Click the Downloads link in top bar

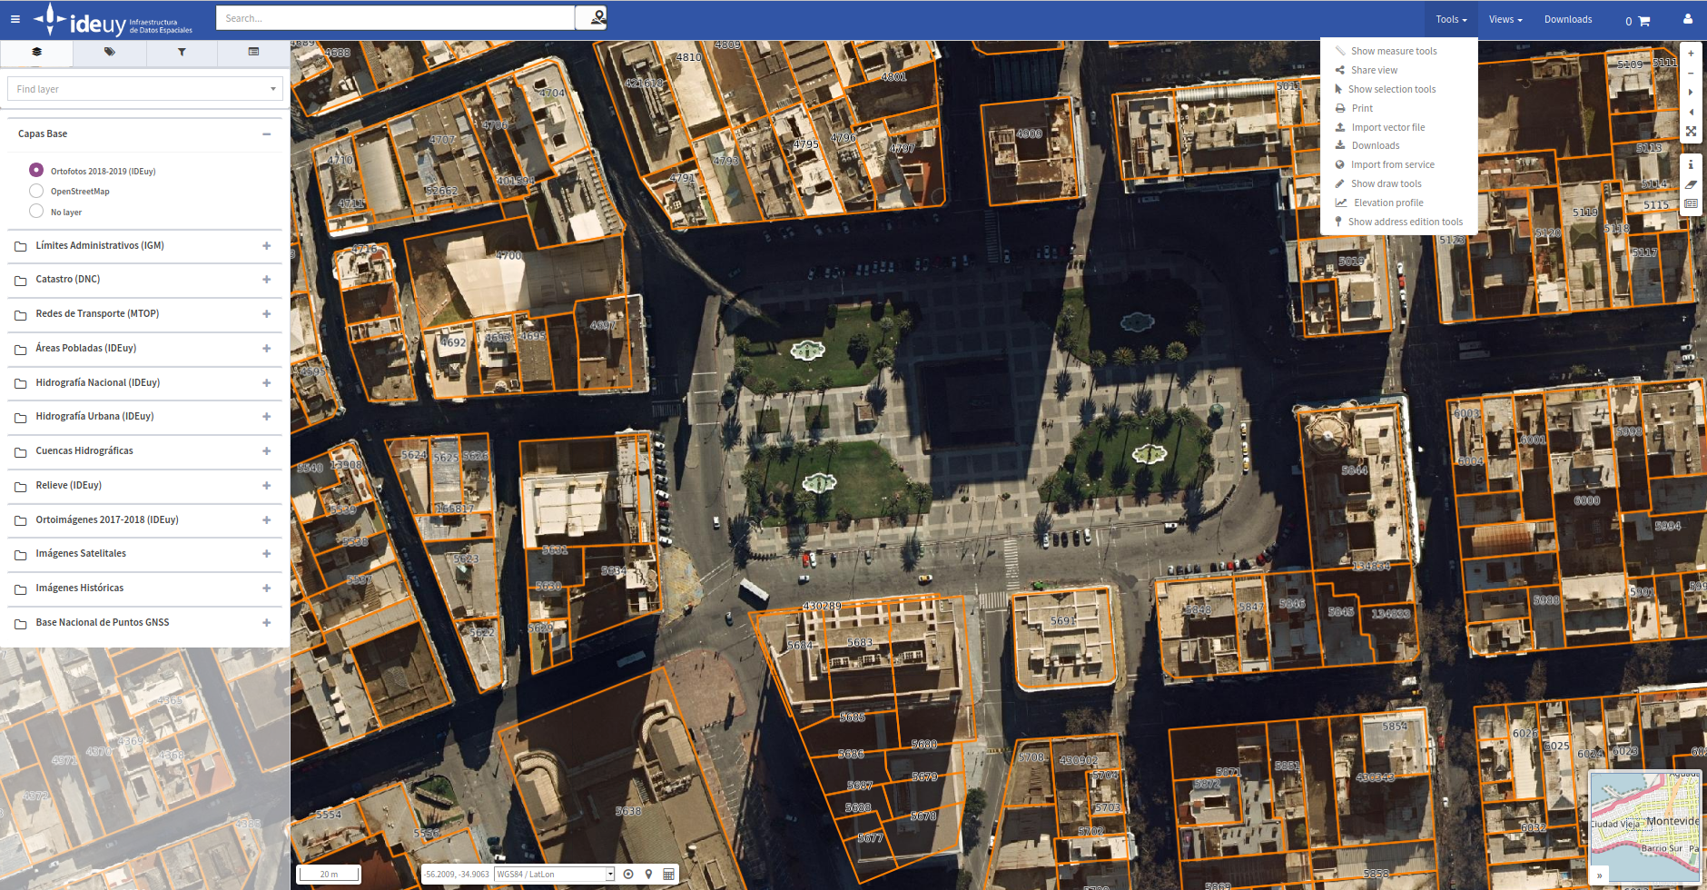click(1568, 20)
